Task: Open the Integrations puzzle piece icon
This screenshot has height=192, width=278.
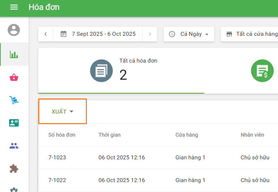Action: 14,169
